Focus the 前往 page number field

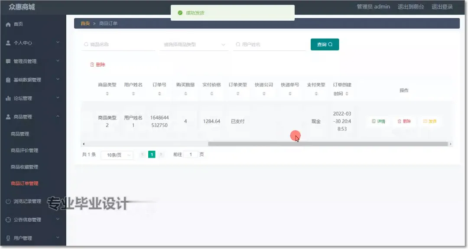point(191,155)
